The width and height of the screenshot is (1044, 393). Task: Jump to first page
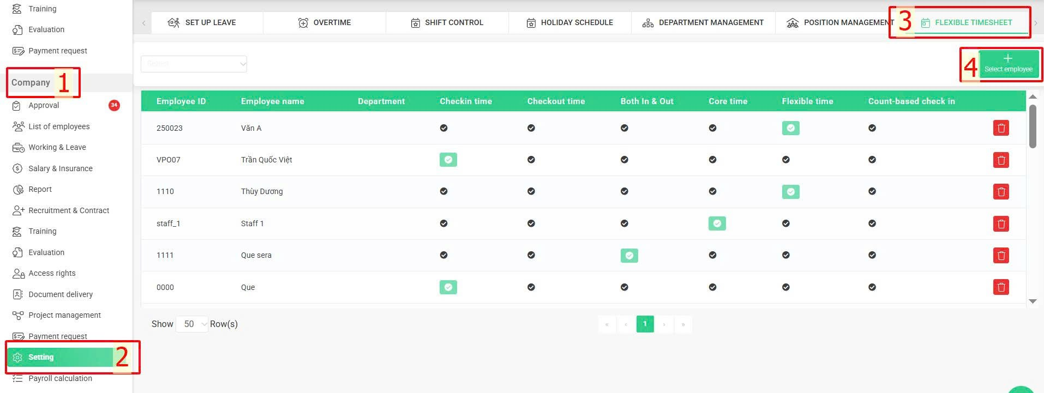[x=607, y=324]
